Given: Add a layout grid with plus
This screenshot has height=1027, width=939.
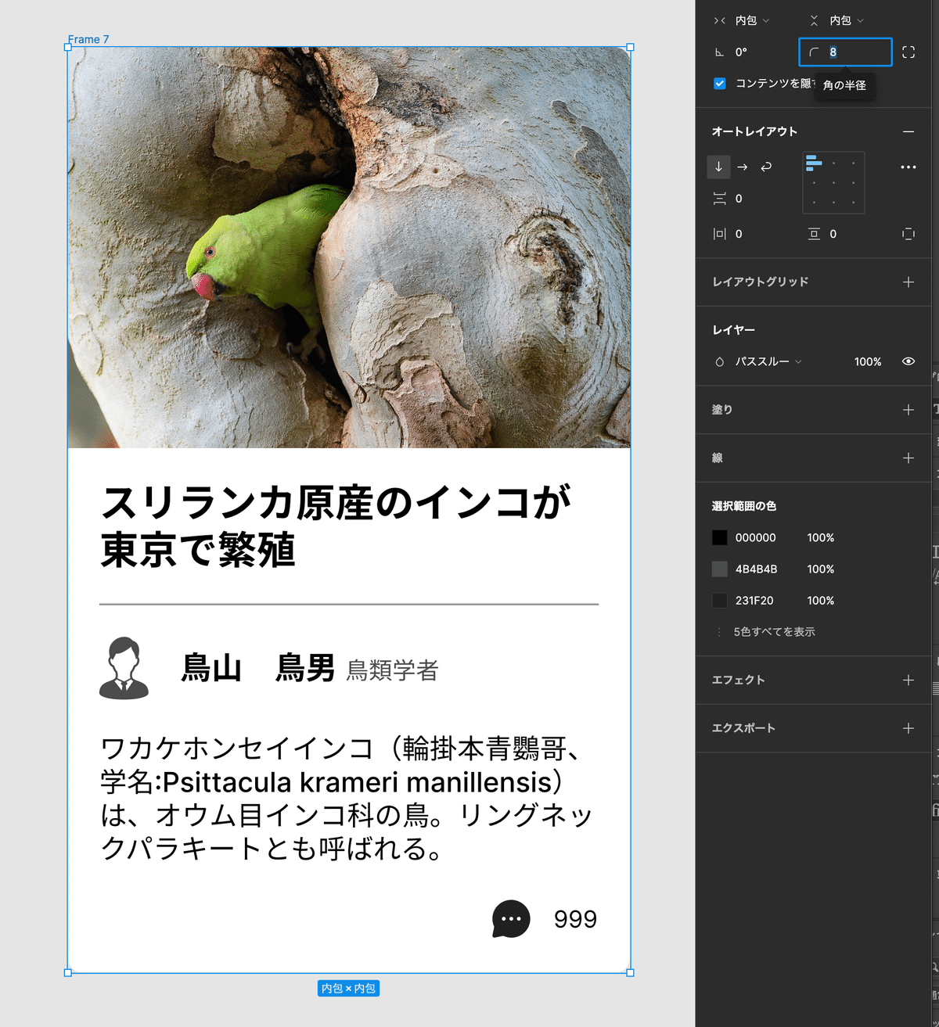Looking at the screenshot, I should click(x=908, y=282).
